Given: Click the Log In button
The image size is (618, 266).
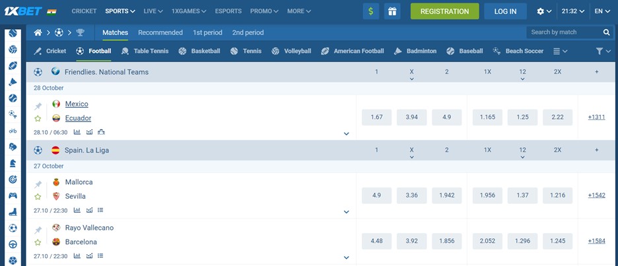Looking at the screenshot, I should (x=505, y=11).
